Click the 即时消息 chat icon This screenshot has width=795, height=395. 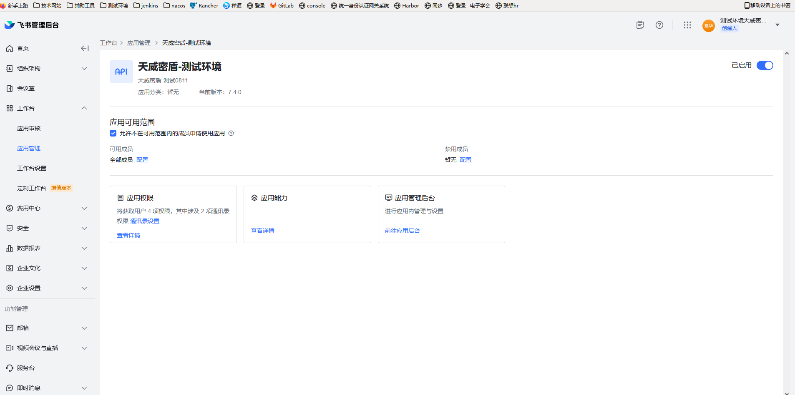10,388
